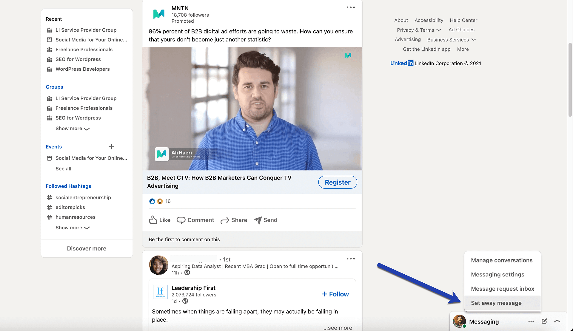The image size is (573, 331).
Task: Click the LinkedIn logo in the footer
Action: [402, 63]
